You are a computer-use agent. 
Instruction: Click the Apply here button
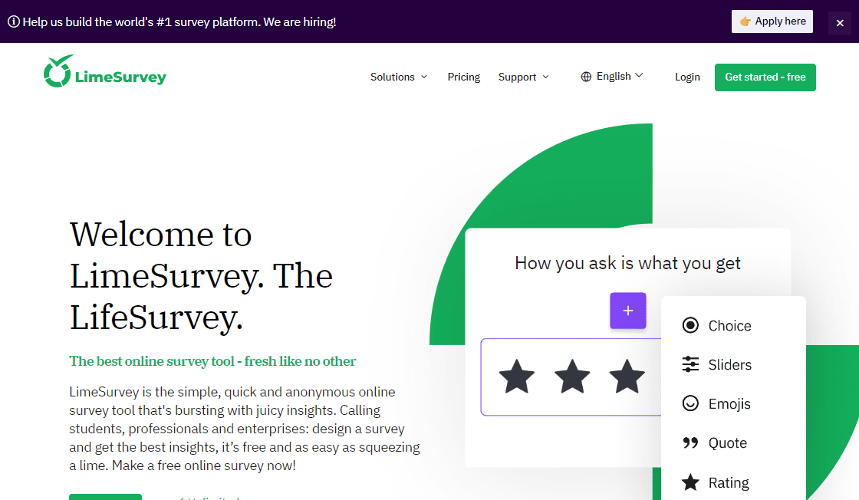(772, 21)
